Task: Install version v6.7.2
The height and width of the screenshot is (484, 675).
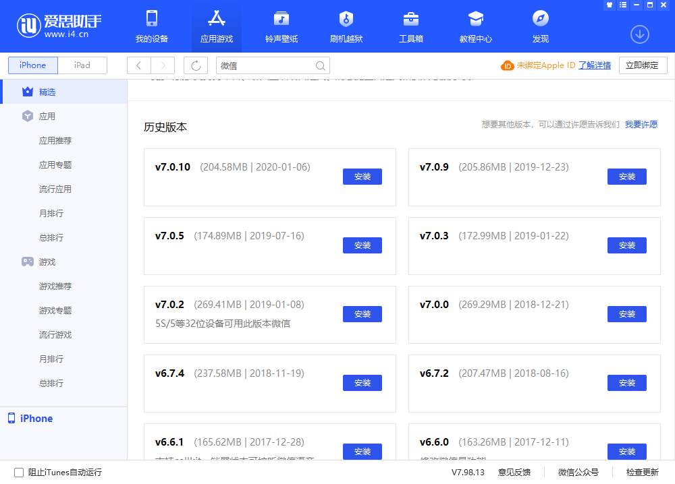Action: [627, 383]
